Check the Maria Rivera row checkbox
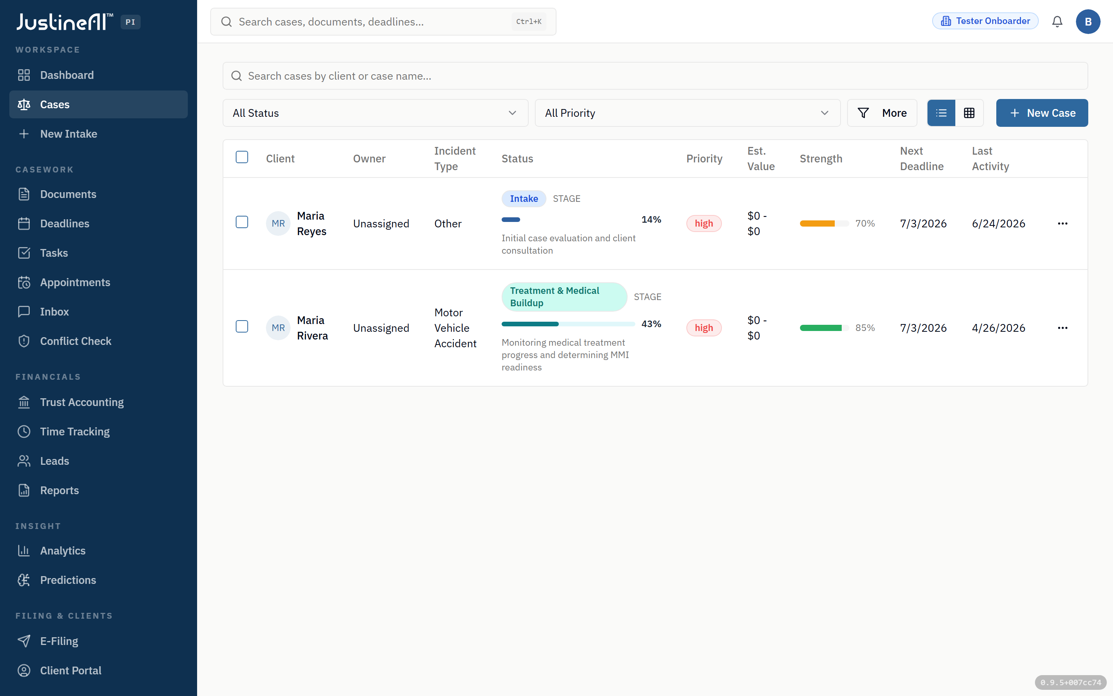The height and width of the screenshot is (696, 1113). (242, 326)
